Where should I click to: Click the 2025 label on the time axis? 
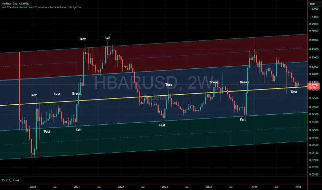pos(254,187)
